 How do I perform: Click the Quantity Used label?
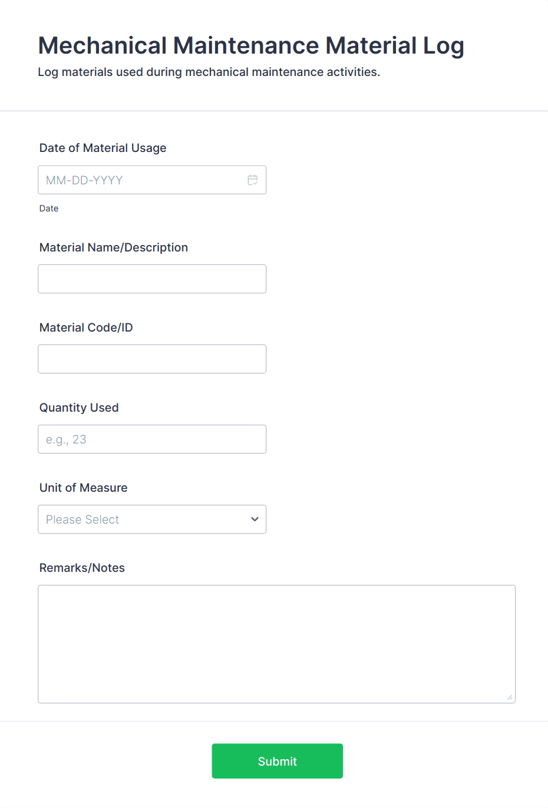pos(78,408)
